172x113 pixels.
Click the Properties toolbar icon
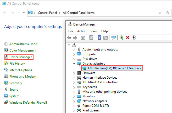[x=91, y=37]
